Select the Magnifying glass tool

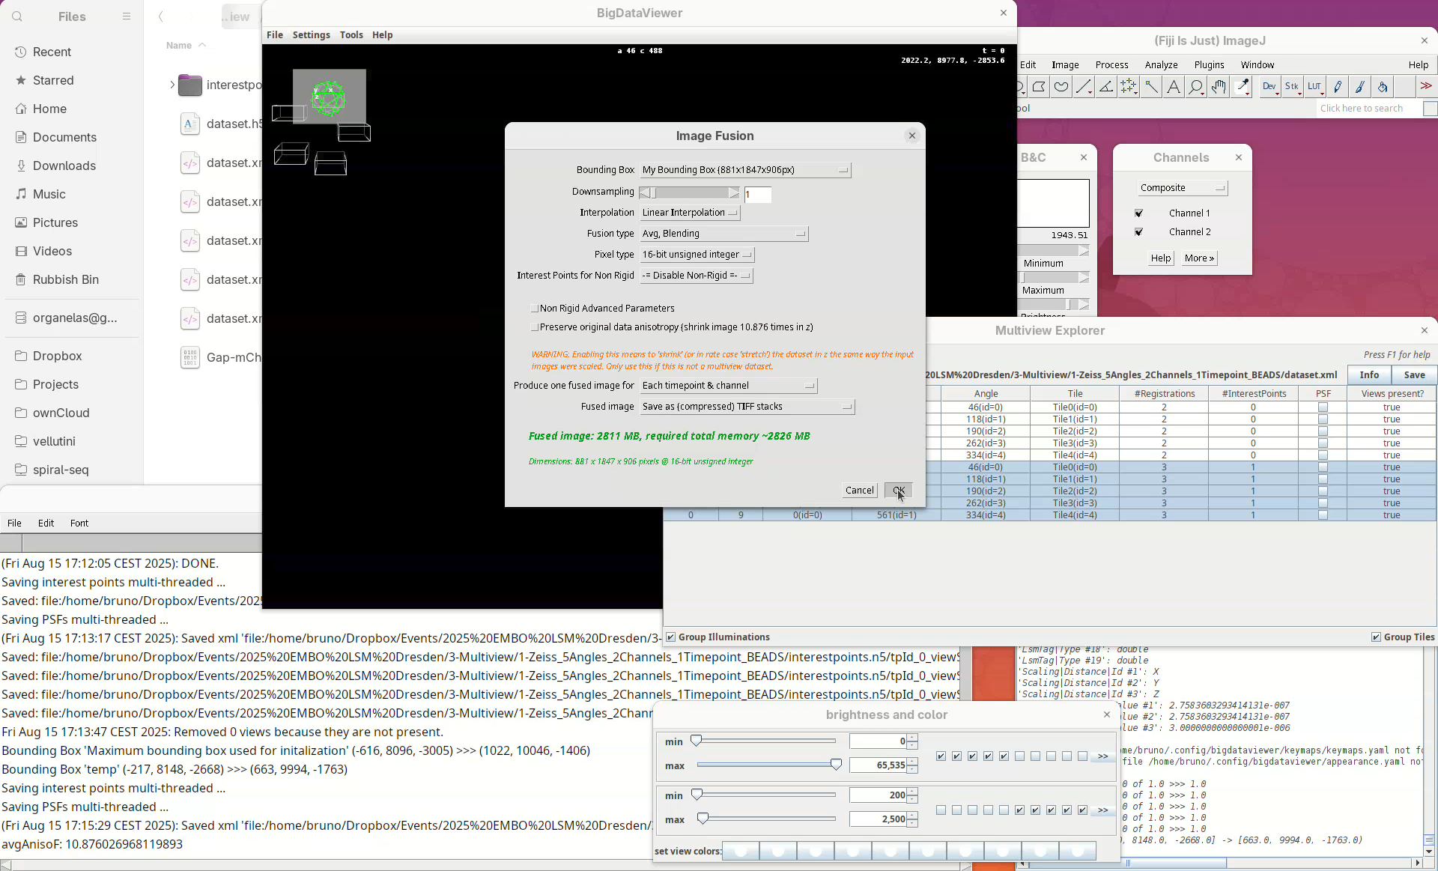click(1196, 87)
